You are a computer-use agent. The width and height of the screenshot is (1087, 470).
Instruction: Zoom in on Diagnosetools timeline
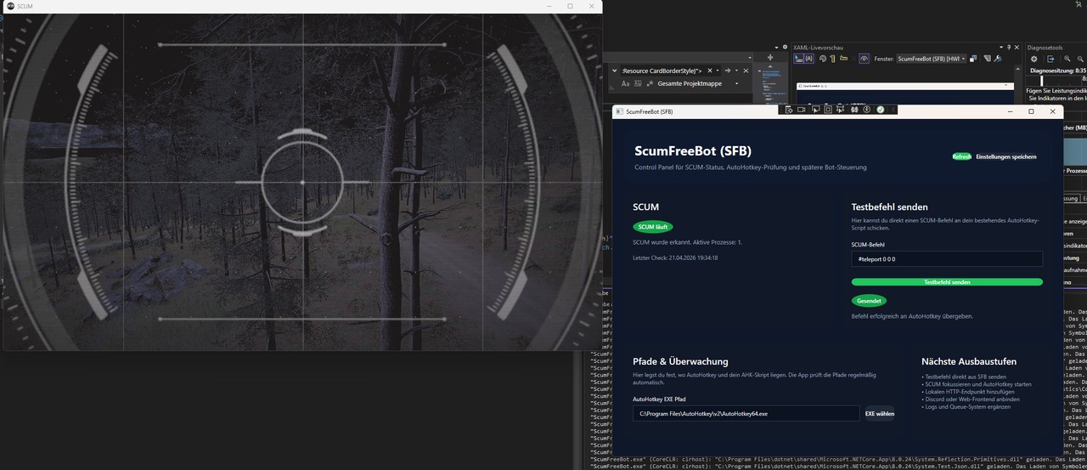[1067, 59]
